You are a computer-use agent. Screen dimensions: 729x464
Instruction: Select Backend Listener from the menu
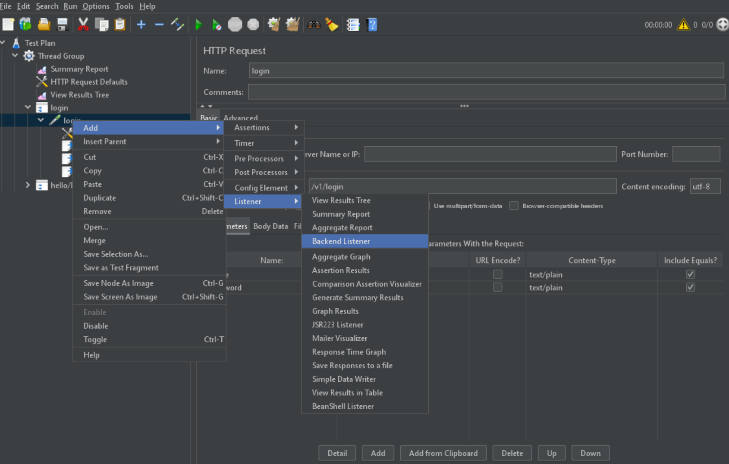[x=364, y=241]
